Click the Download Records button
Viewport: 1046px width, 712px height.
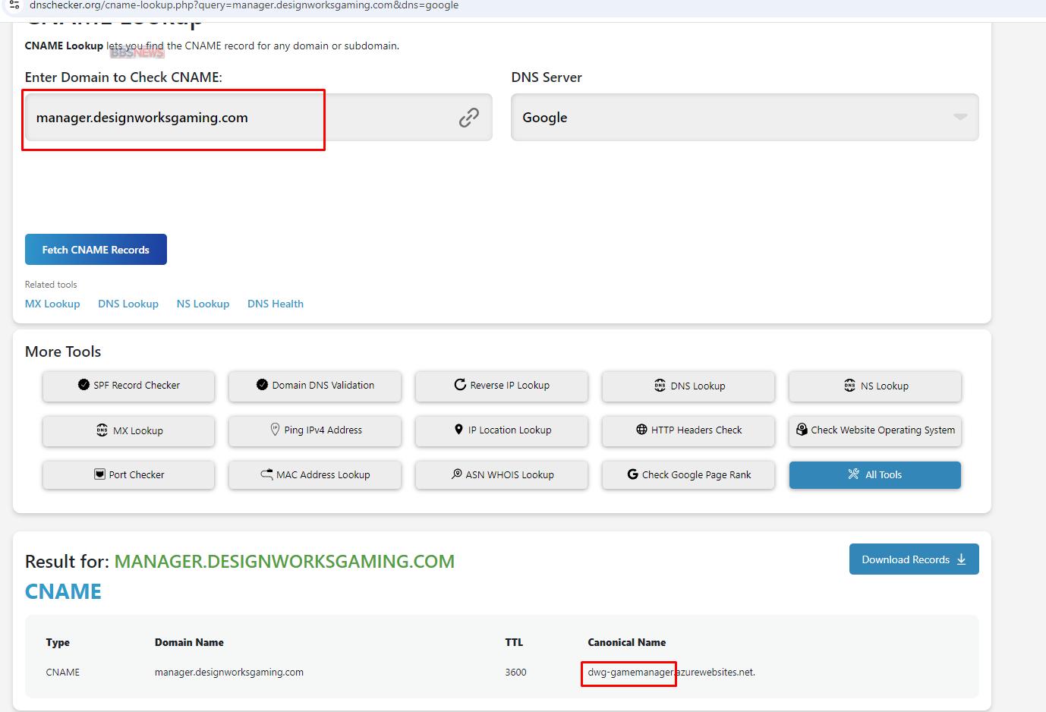(913, 559)
